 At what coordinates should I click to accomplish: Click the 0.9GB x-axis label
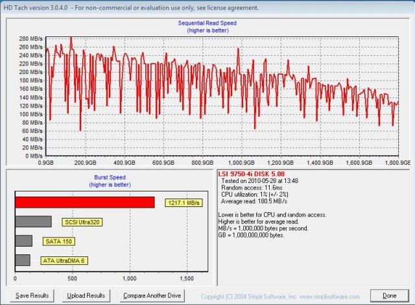[45, 163]
